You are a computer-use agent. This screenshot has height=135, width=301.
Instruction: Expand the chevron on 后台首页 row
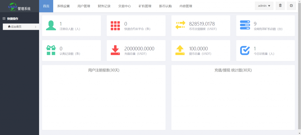click(36, 27)
